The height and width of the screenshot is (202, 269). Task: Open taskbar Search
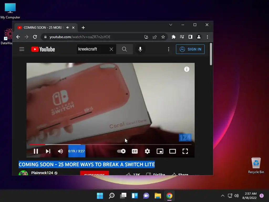coord(111,196)
